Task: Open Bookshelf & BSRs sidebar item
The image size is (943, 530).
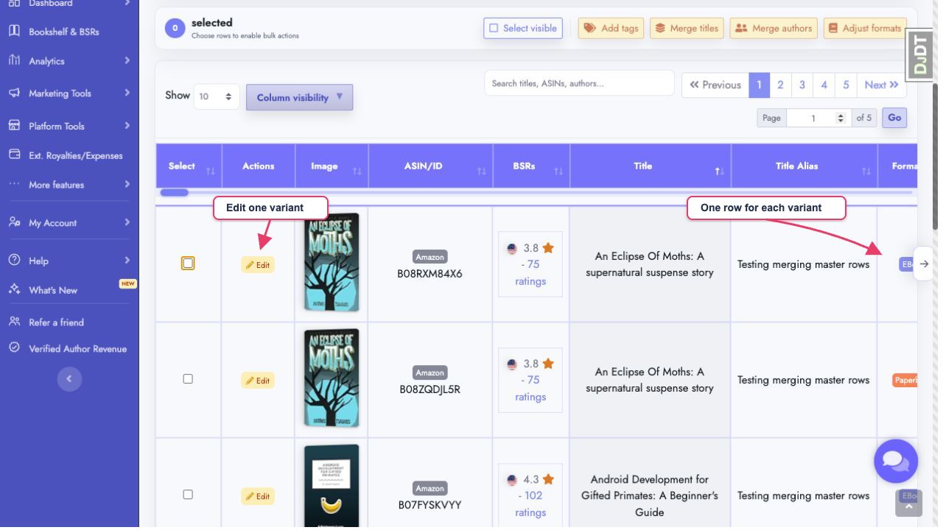Action: [63, 32]
